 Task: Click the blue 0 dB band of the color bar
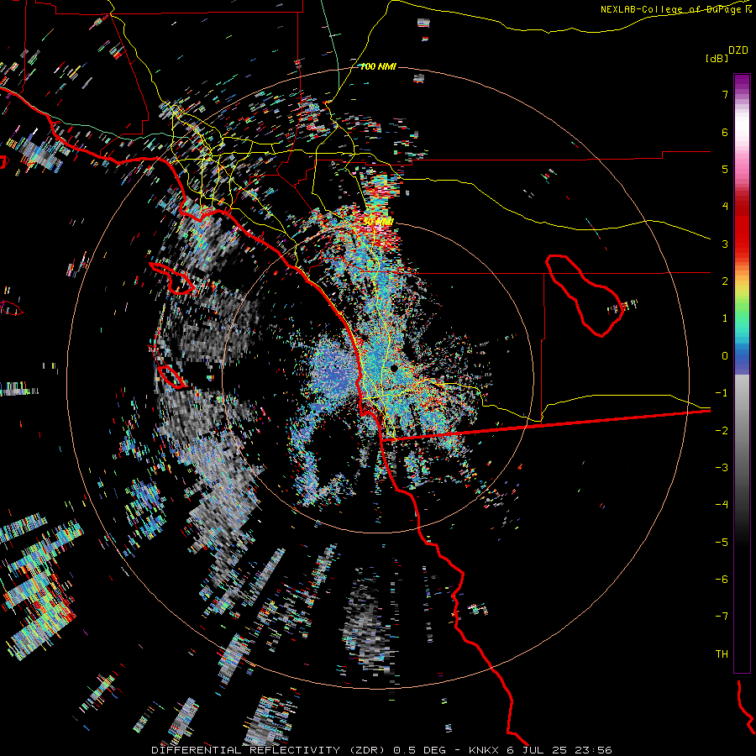(x=742, y=356)
